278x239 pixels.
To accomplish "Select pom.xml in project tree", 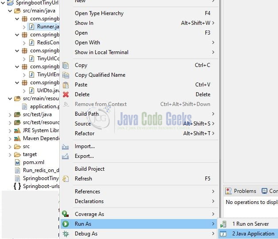I will 34,162.
